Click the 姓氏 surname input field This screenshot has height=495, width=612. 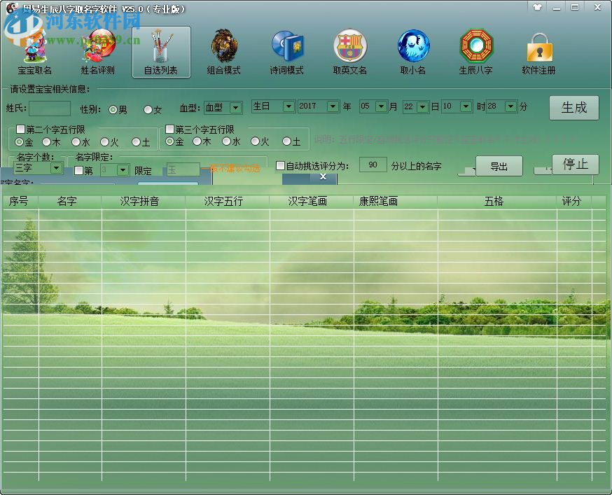50,109
